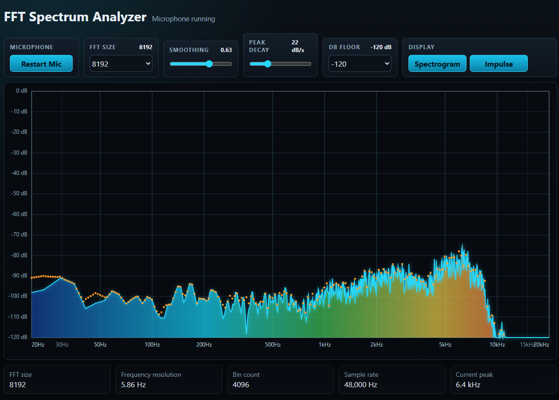Screen dimensions: 559x400
Task: Click the 1kHz frequency axis label
Action: pos(325,345)
